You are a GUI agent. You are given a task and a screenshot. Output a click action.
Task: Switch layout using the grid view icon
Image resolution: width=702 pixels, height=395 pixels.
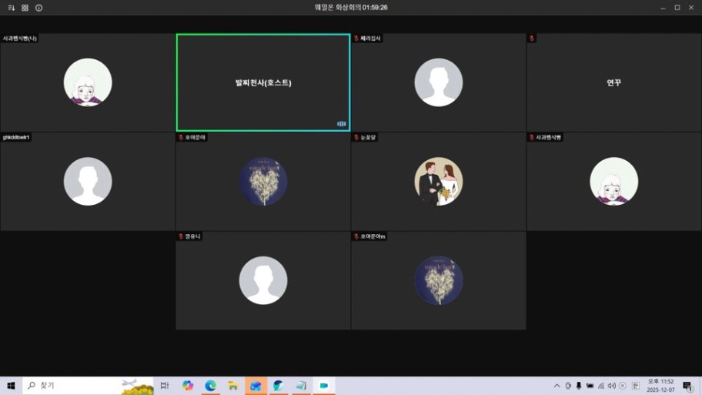pos(25,8)
